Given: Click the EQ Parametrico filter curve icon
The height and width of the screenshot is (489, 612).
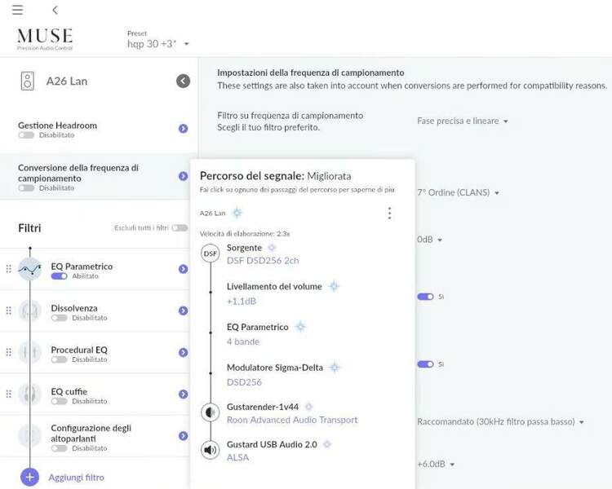Looking at the screenshot, I should [x=30, y=270].
